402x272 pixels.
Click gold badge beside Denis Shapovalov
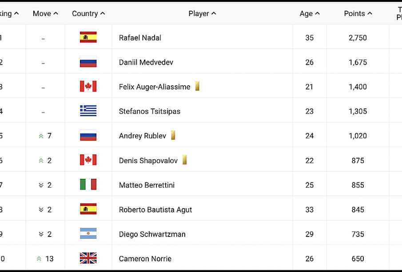[x=185, y=160]
